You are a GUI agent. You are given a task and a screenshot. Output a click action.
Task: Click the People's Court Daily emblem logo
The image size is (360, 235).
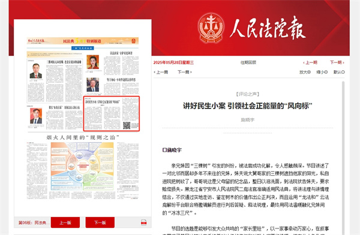211,28
